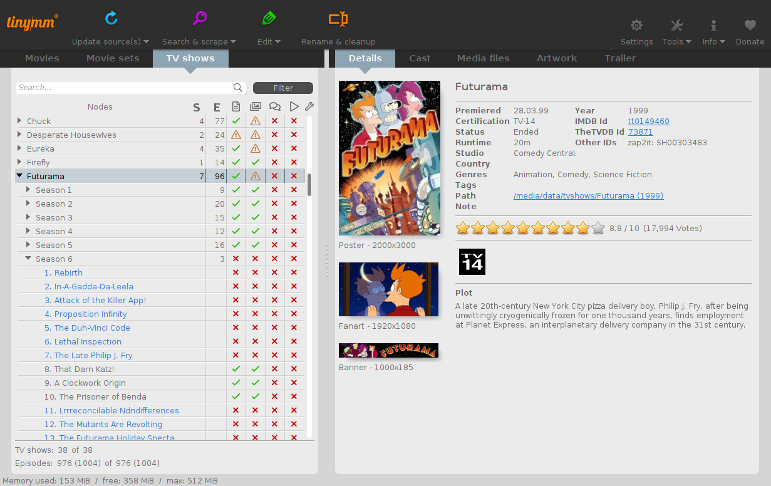Screen dimensions: 771x486
Task: Expand Season 3 of Futurama
Action: (28, 217)
